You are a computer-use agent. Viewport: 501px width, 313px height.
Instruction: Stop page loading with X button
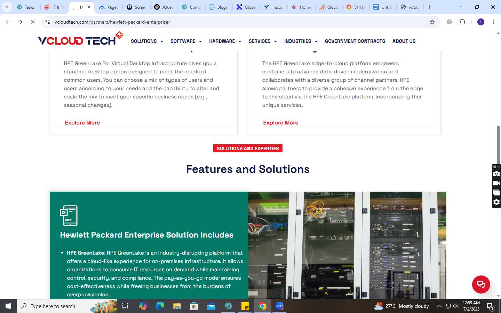click(x=32, y=22)
